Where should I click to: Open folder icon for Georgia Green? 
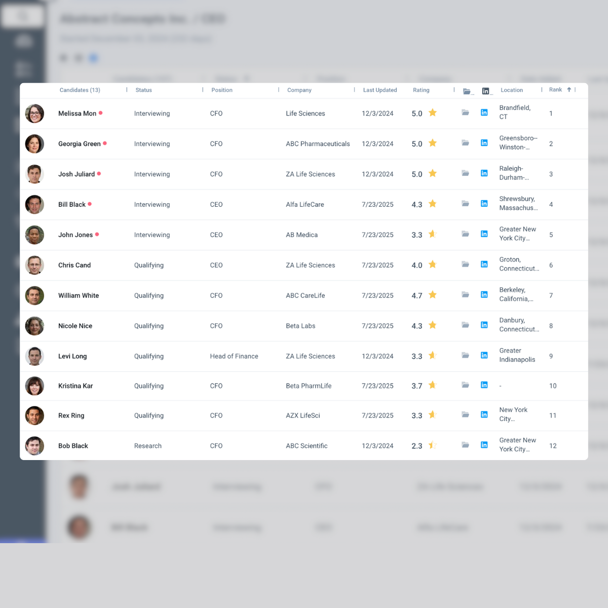point(465,143)
